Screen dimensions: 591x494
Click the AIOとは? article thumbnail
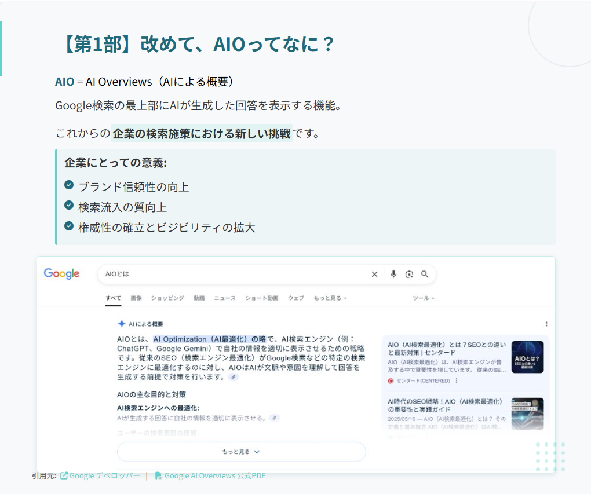click(527, 357)
